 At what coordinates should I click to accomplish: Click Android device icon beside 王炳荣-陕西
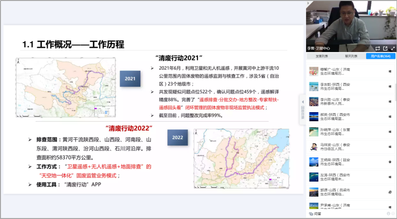coord(389,161)
